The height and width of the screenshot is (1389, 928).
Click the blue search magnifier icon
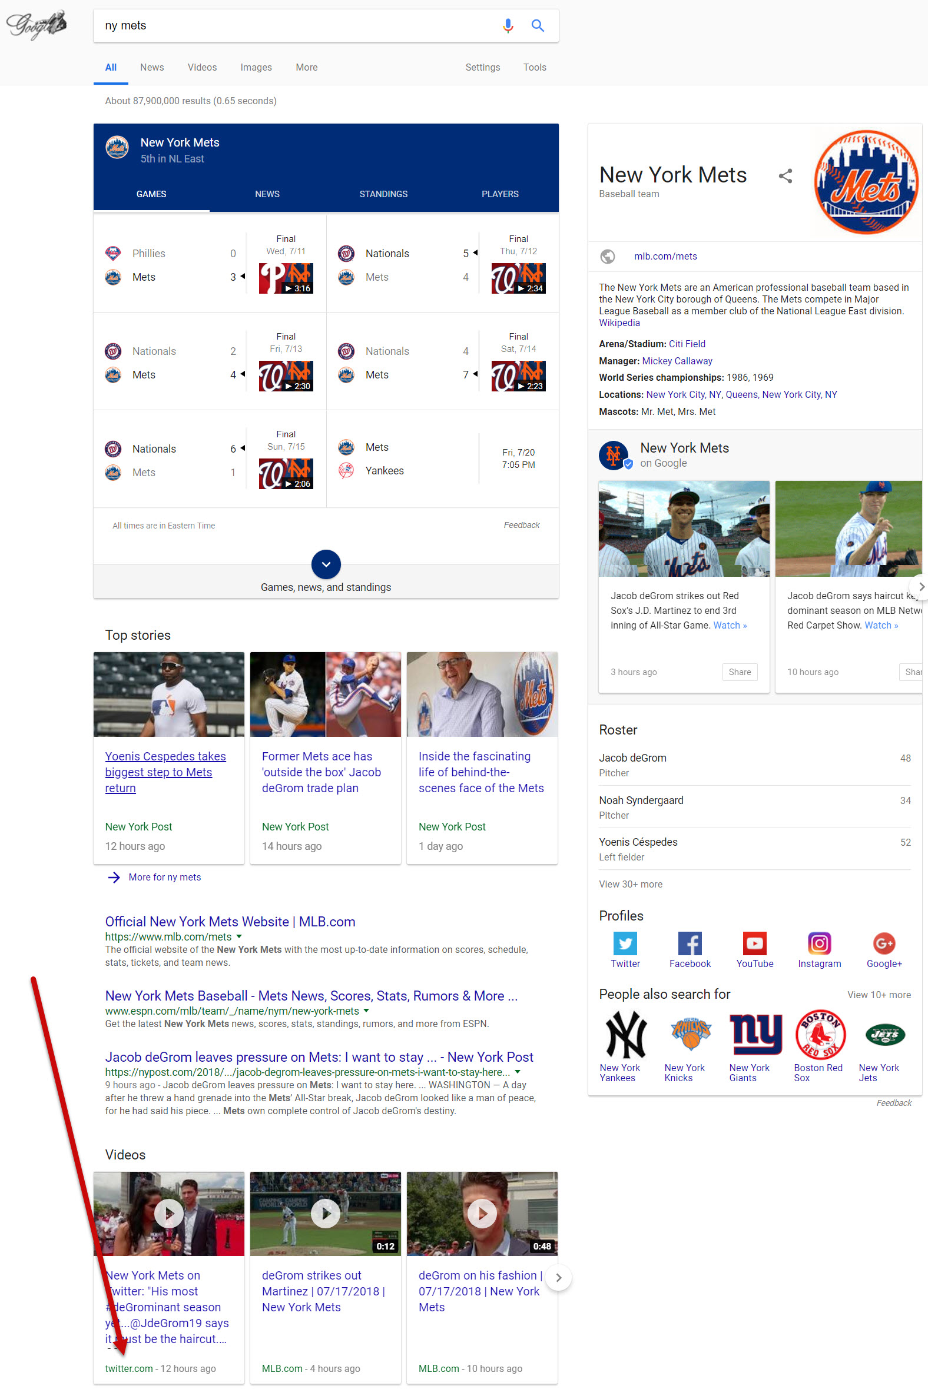pos(538,25)
